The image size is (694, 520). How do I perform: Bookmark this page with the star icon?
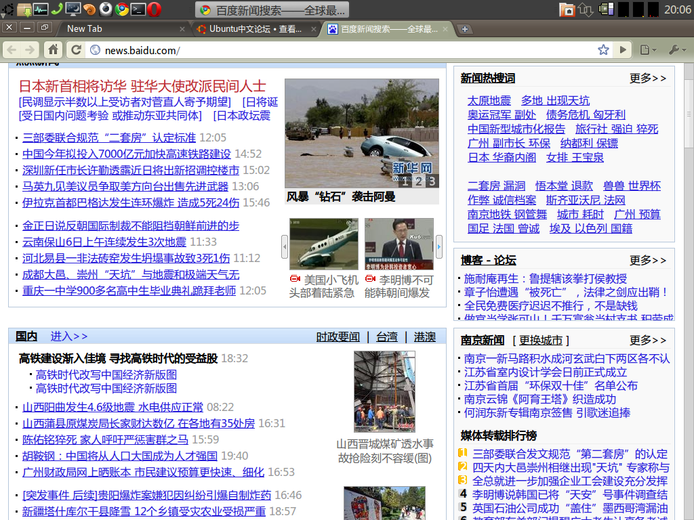pos(603,50)
